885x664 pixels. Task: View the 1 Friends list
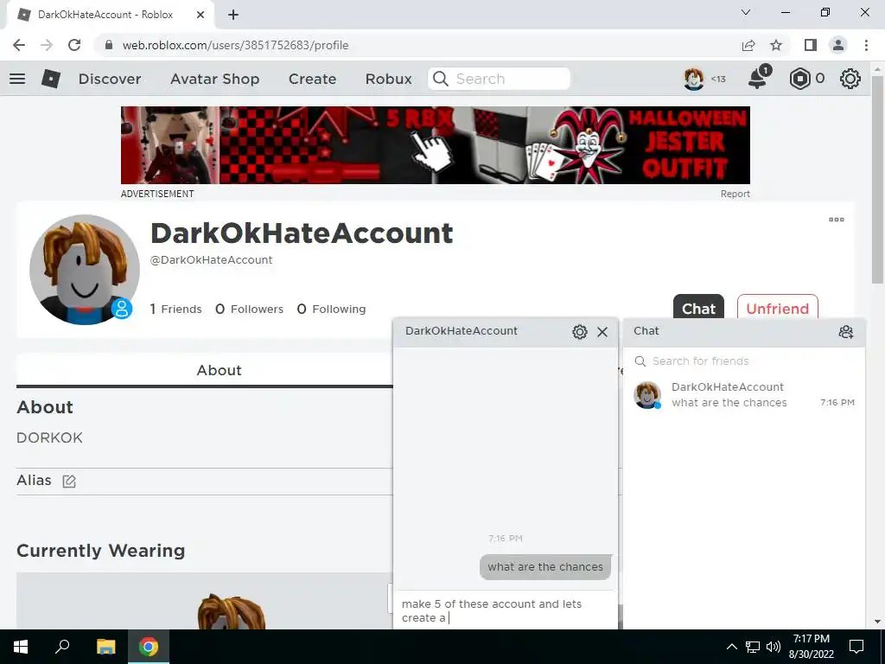[x=175, y=309]
